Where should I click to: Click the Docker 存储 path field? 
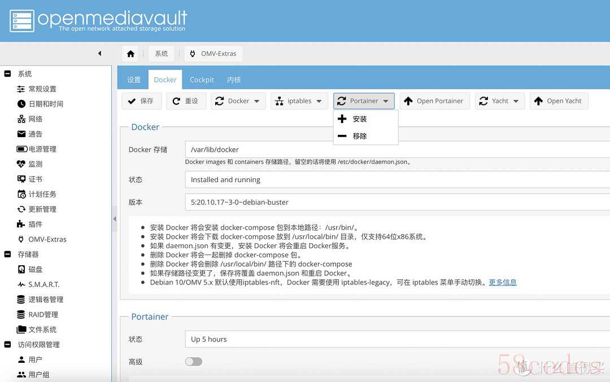point(397,150)
